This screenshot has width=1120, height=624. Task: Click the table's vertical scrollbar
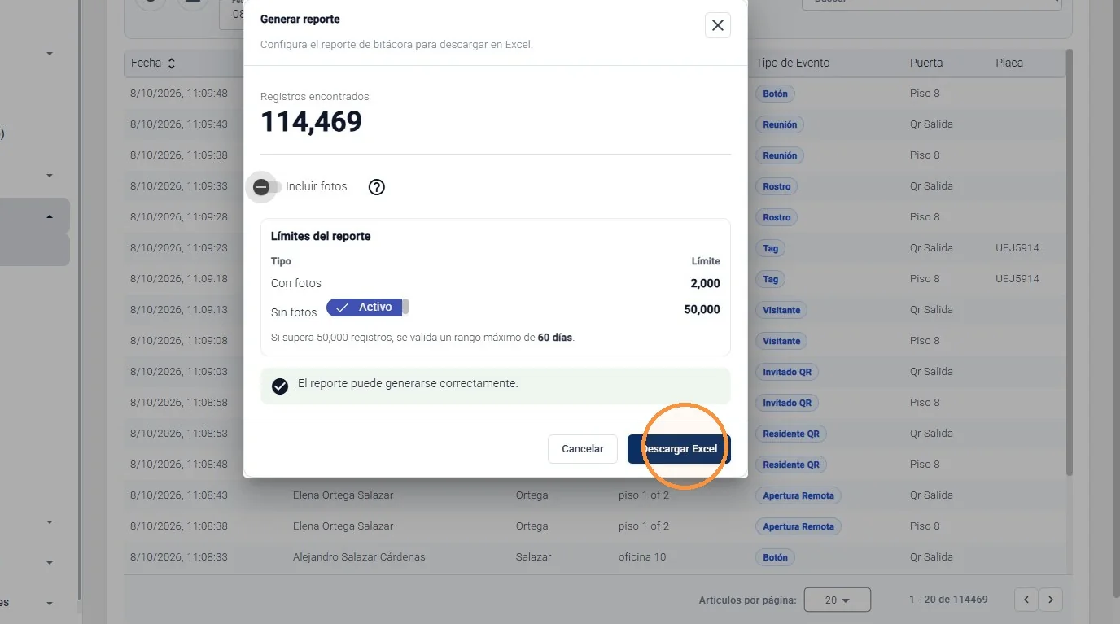[x=1069, y=262]
